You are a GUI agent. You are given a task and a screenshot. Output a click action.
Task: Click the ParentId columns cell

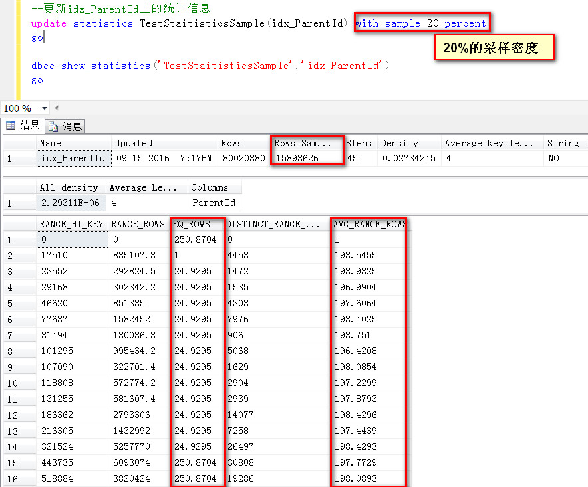[x=214, y=203]
